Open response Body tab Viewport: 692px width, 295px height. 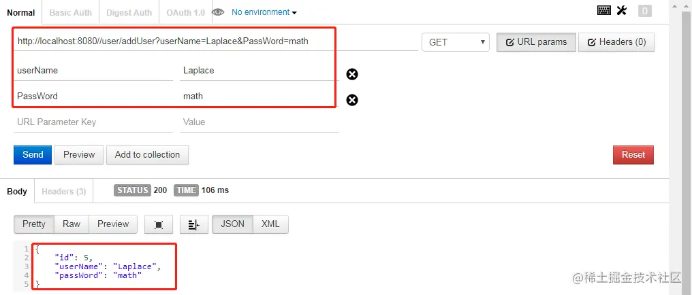17,191
